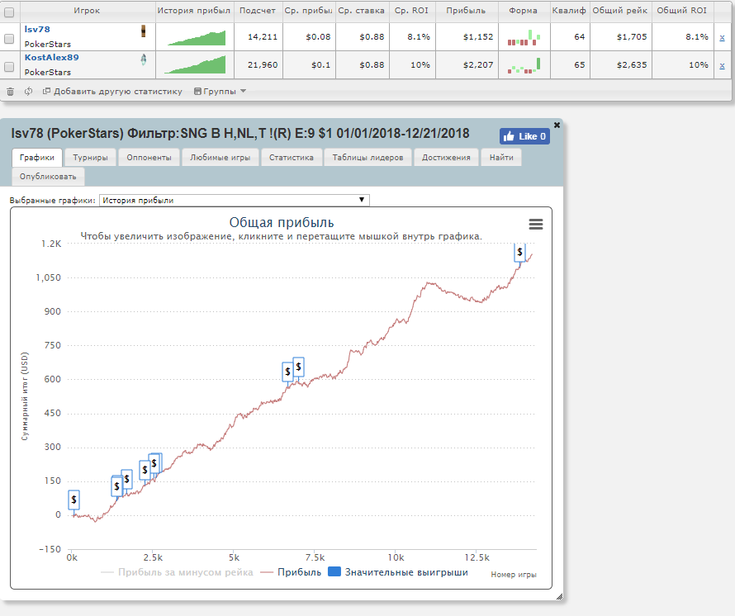Open player link KostAlex89
The image size is (735, 616).
pyautogui.click(x=51, y=57)
